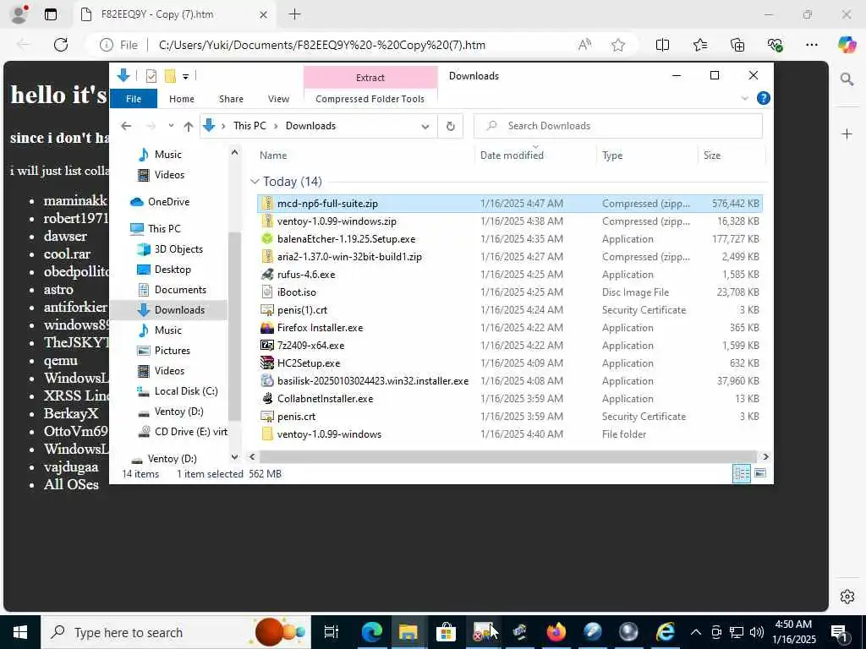Go up one folder level
866x649 pixels.
point(189,127)
